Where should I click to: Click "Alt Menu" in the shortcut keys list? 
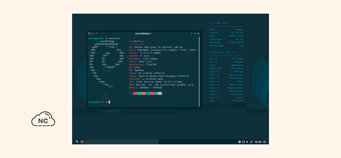click(238, 62)
